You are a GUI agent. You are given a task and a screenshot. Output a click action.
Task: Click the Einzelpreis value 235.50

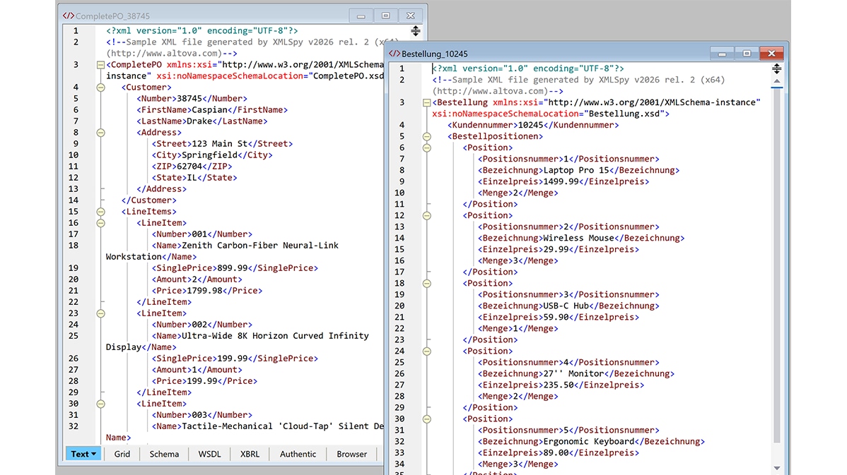(x=559, y=385)
